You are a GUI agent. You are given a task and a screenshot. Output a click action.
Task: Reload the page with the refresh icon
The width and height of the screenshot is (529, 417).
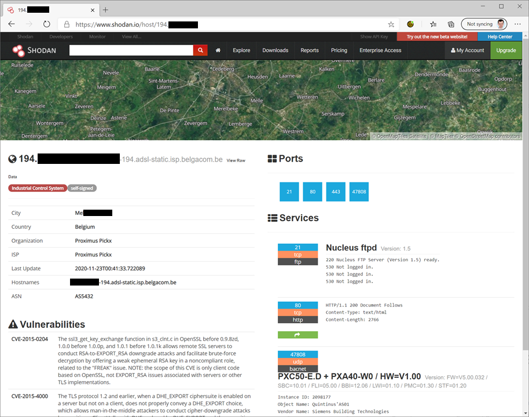tap(46, 24)
